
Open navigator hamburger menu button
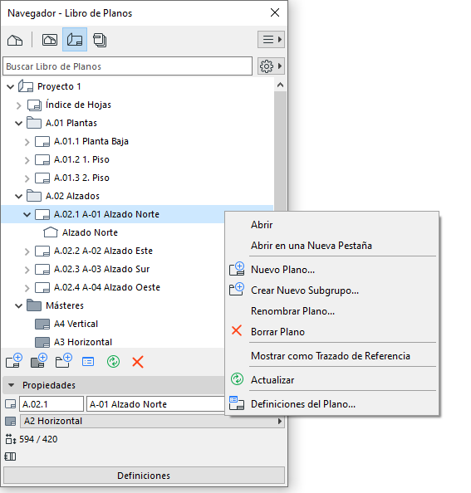(271, 39)
